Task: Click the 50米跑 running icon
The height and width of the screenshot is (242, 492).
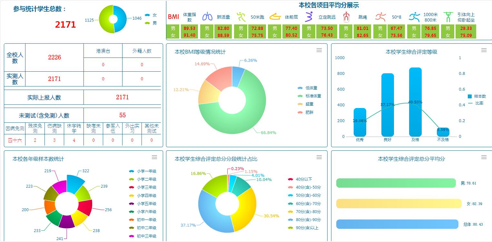Action: click(241, 17)
